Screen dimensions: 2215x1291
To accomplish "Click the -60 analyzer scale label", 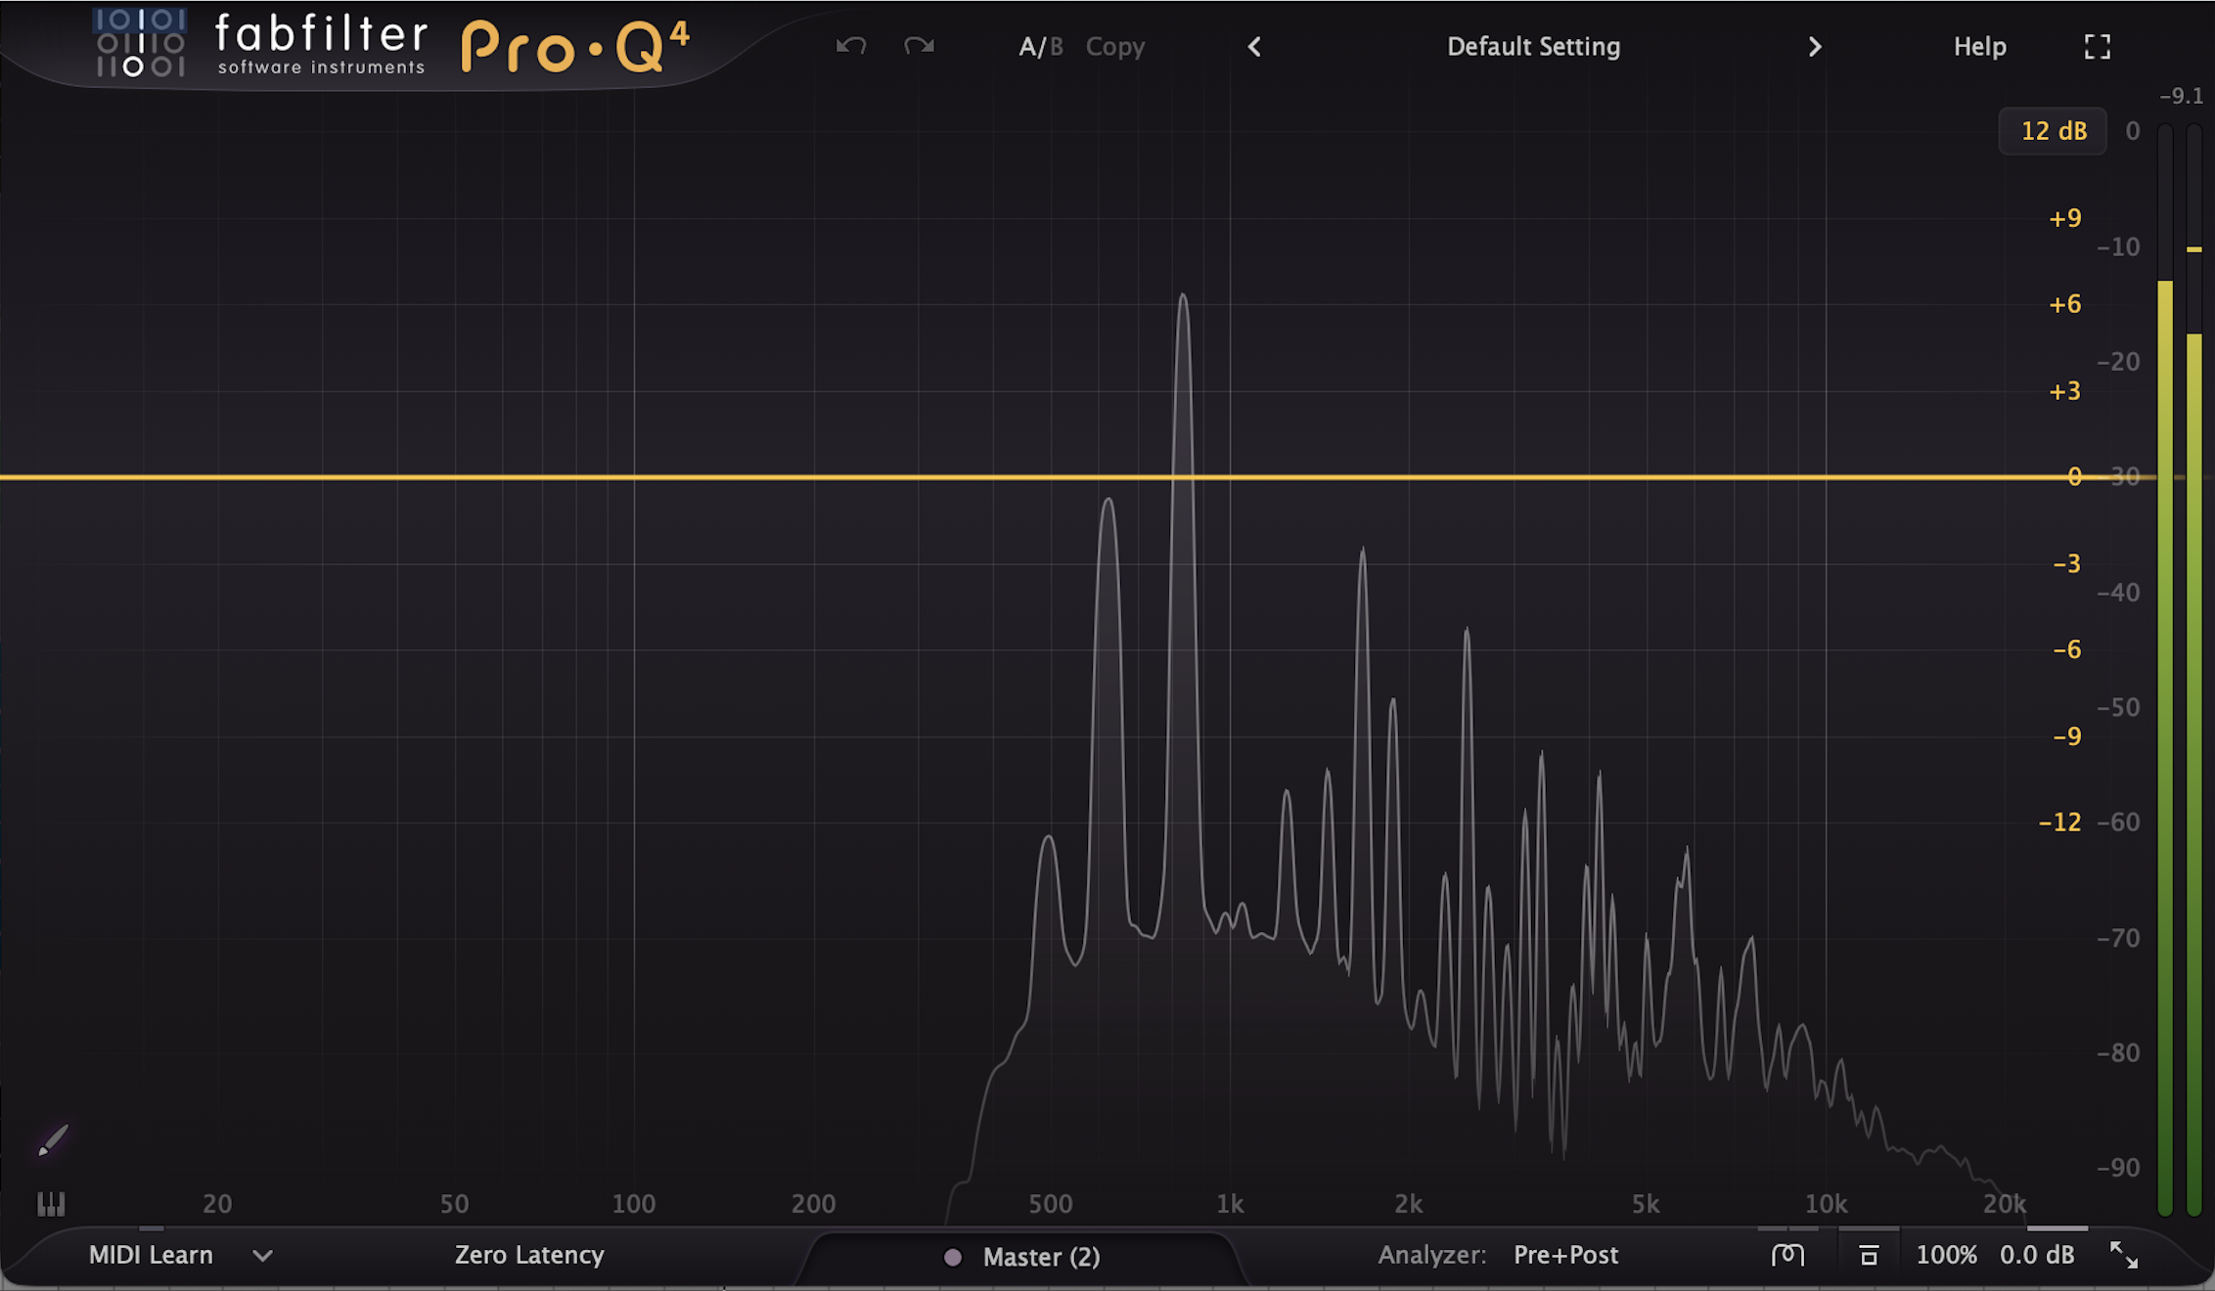I will (2118, 823).
